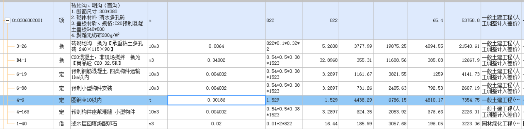Screen dimensions: 524x129
Task: Click the 0.0064 quantity cell
Action: [216, 46]
